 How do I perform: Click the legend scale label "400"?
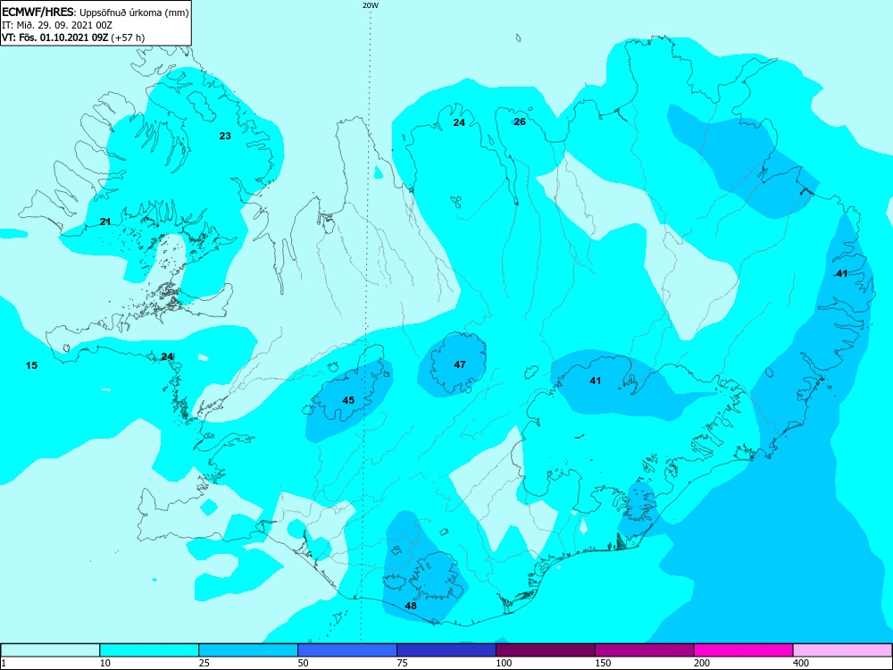pyautogui.click(x=801, y=663)
